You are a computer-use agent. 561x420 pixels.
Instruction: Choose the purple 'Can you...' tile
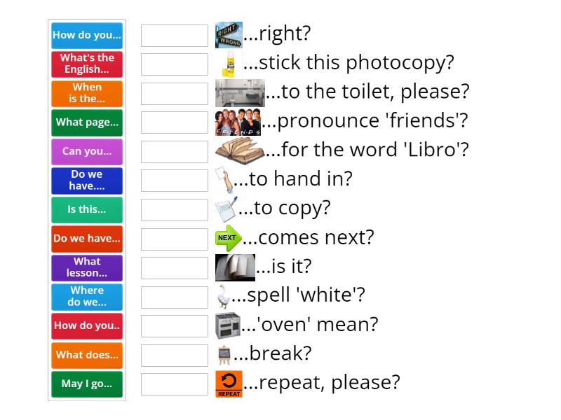pyautogui.click(x=87, y=151)
